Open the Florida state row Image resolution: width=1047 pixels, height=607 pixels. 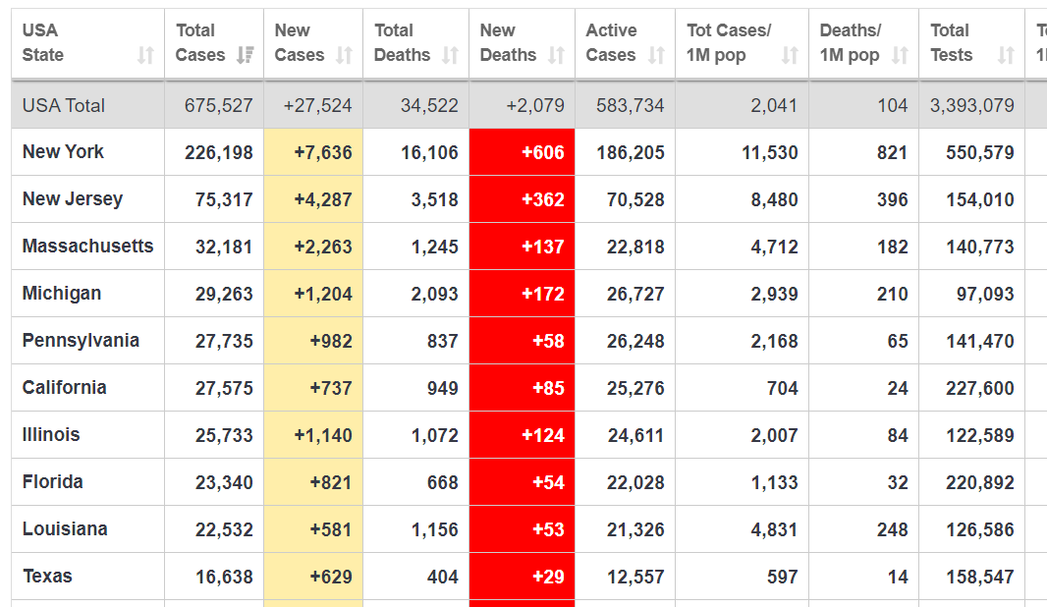click(53, 481)
